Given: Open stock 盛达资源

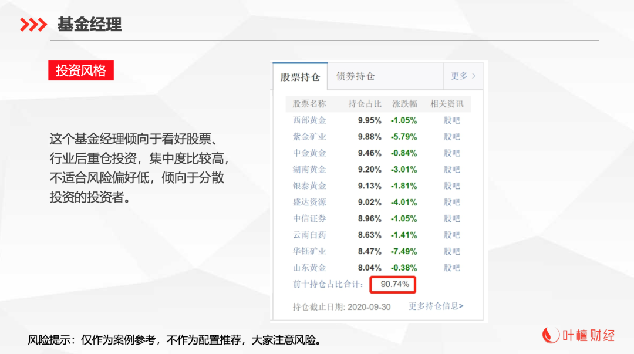Looking at the screenshot, I should [309, 203].
